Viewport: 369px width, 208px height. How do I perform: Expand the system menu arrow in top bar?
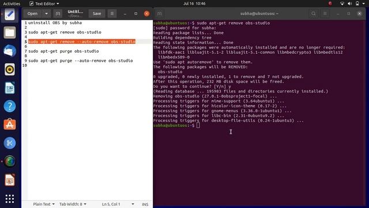[x=364, y=3]
